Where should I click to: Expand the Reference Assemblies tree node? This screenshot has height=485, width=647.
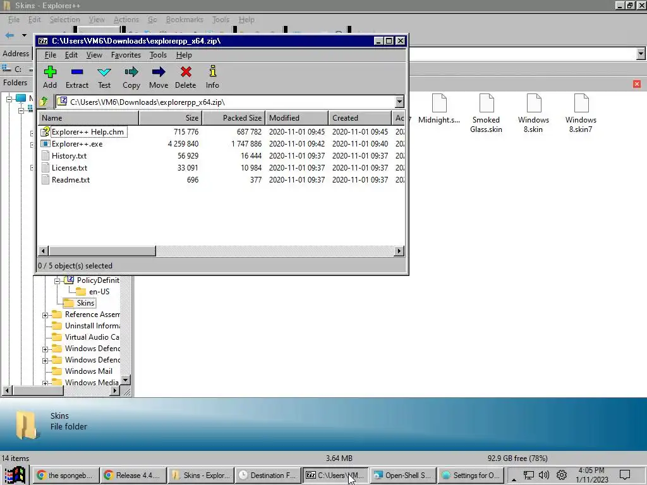(45, 315)
